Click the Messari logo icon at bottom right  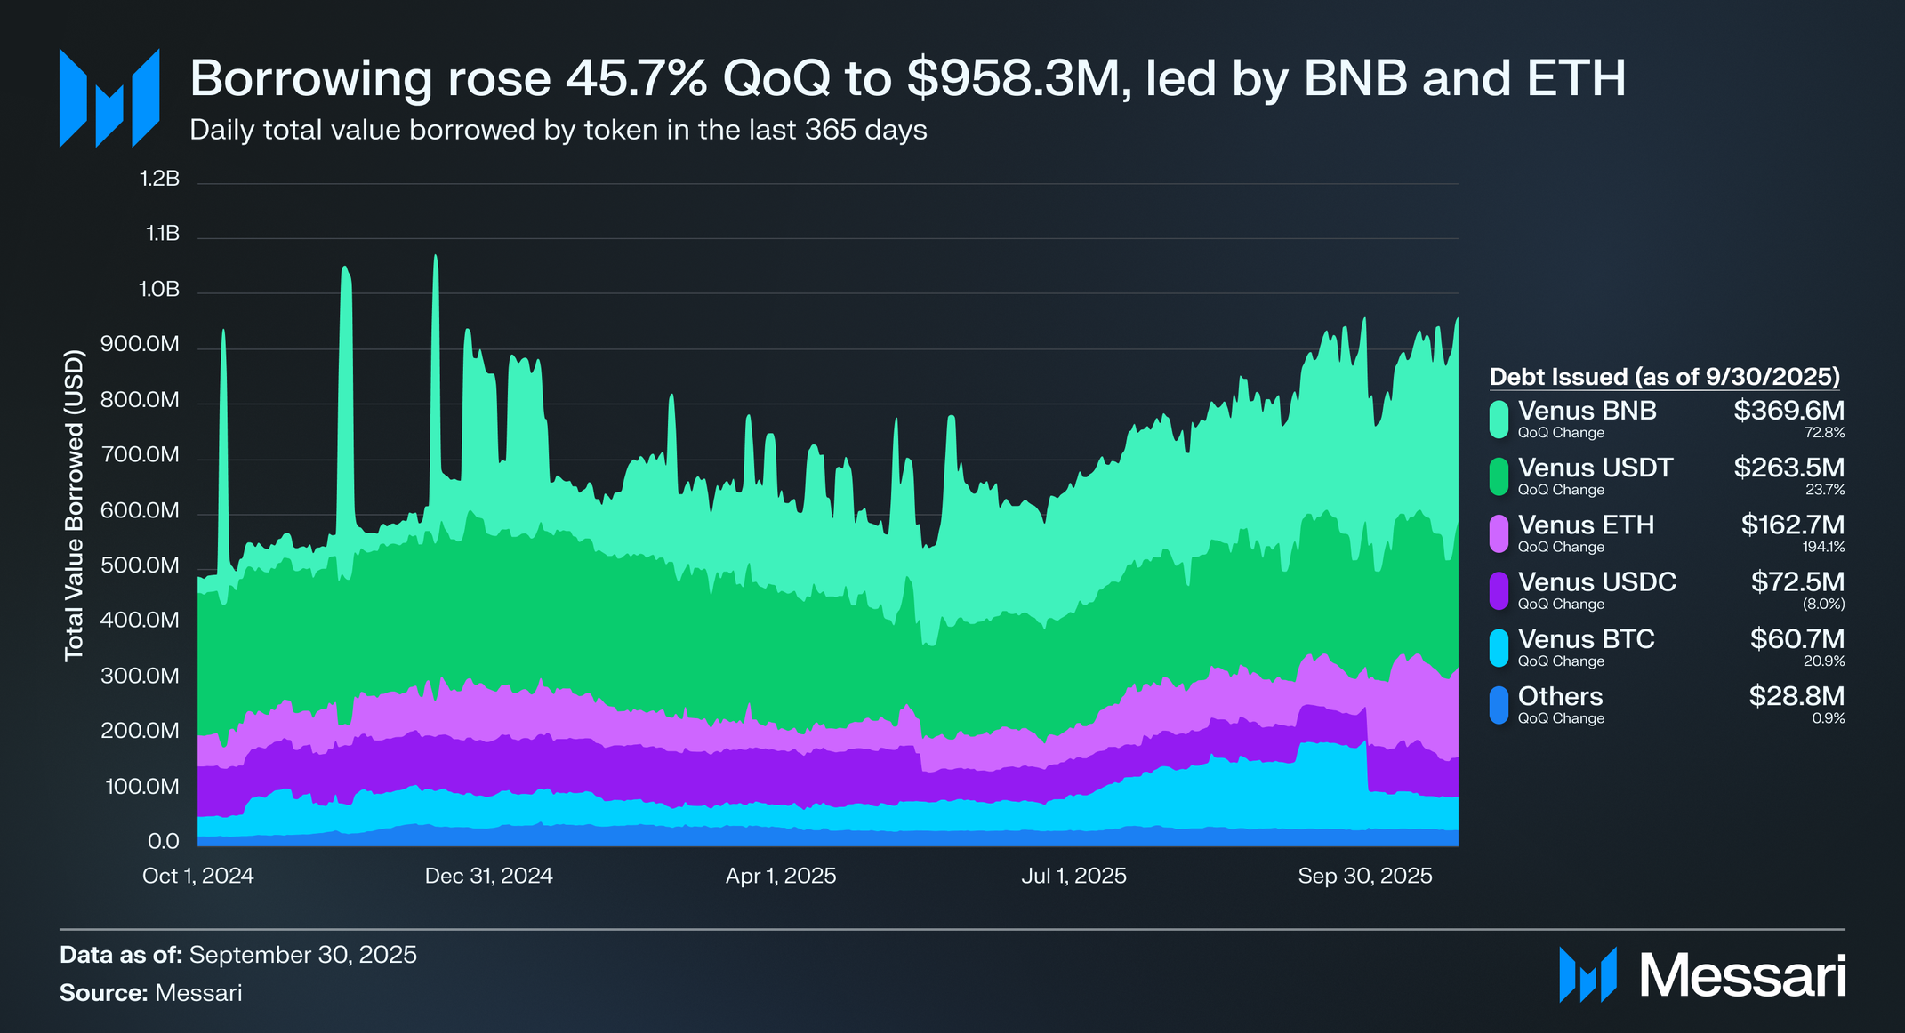click(x=1587, y=975)
